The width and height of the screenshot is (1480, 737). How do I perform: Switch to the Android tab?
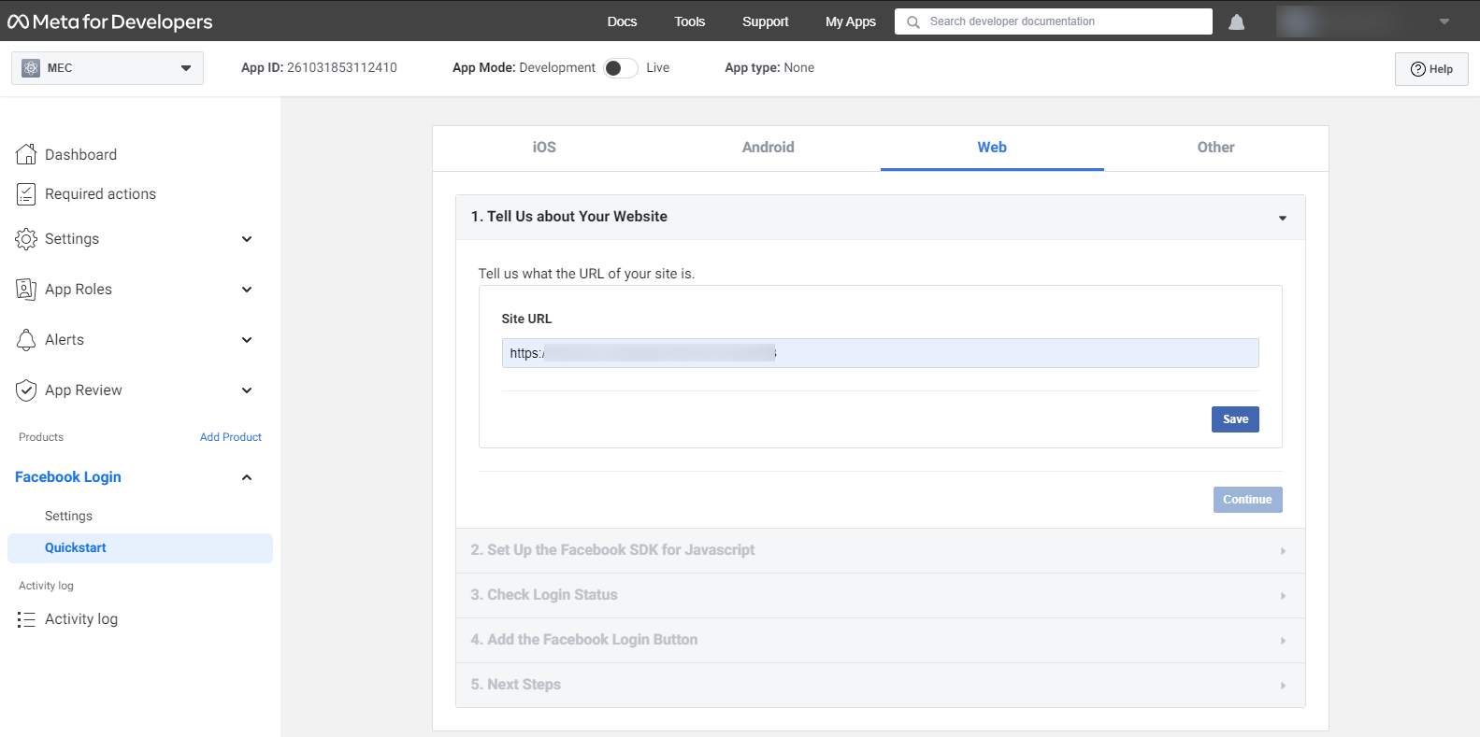(769, 148)
